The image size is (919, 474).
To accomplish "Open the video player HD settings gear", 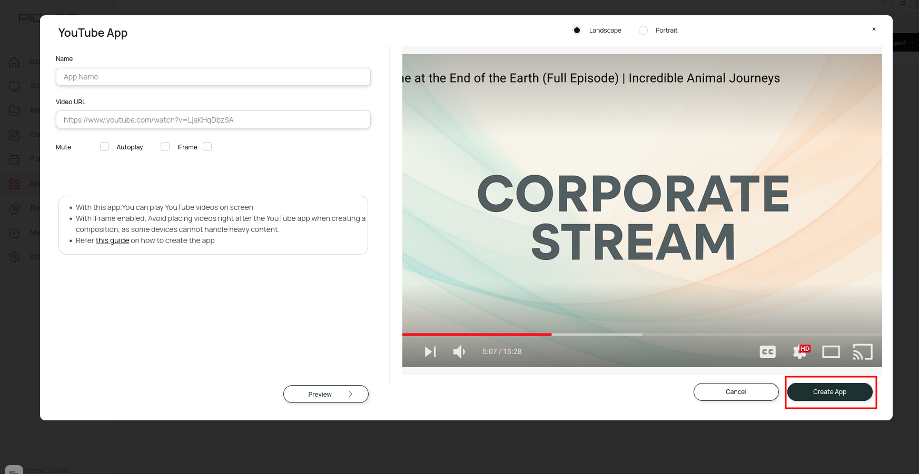I will (800, 351).
